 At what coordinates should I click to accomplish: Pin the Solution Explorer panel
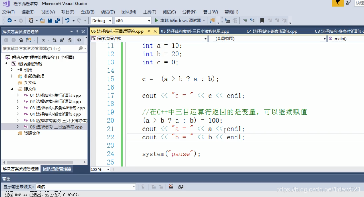(77, 32)
